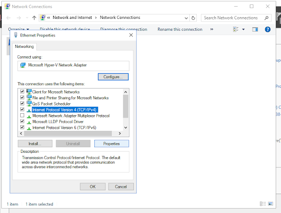
Task: Show hidden breadcrumb locations chevron
Action: (49, 18)
